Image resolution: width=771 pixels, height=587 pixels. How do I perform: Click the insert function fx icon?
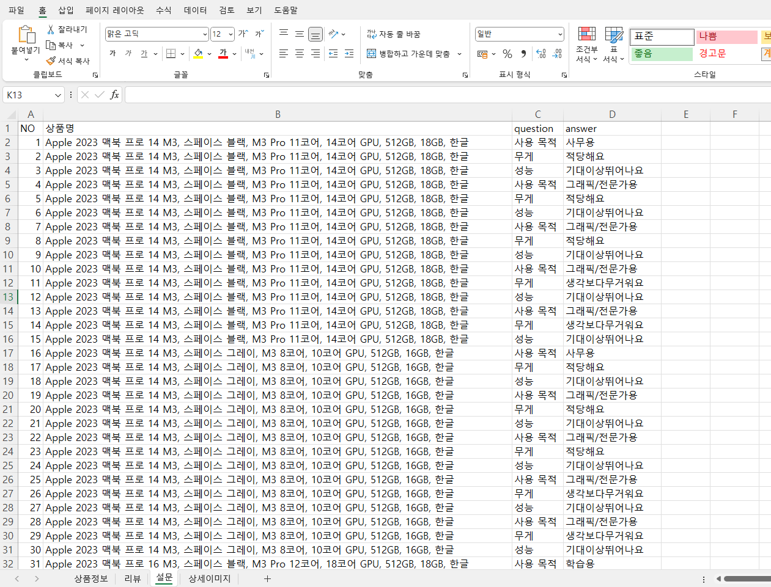click(x=114, y=95)
